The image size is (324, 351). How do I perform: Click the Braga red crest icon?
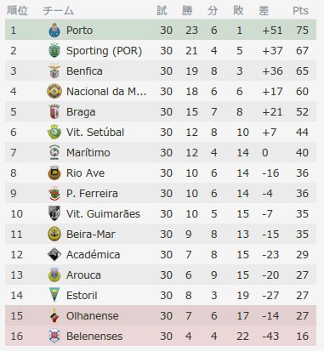pos(54,112)
